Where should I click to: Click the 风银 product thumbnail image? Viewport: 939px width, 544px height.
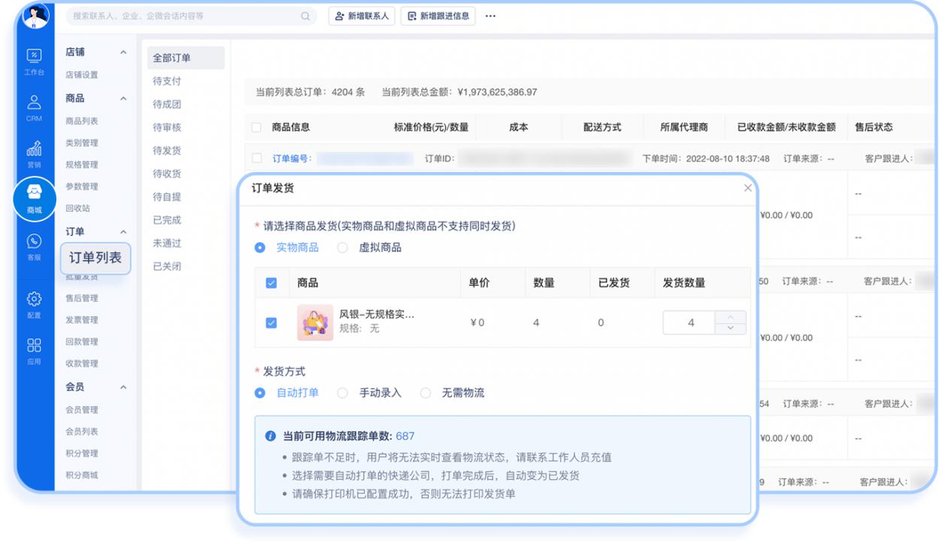pos(315,322)
